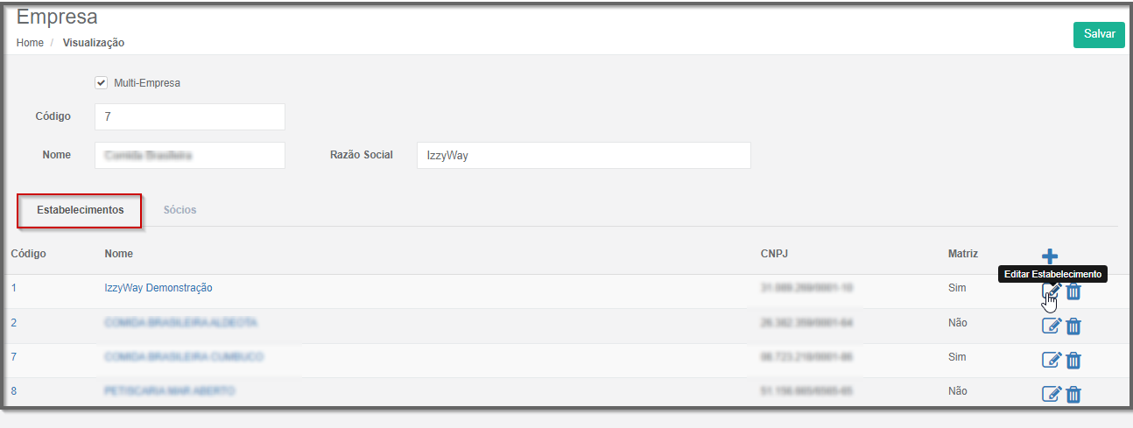Uncheck the Multi-Empresa checkbox
The width and height of the screenshot is (1133, 428).
pos(101,83)
